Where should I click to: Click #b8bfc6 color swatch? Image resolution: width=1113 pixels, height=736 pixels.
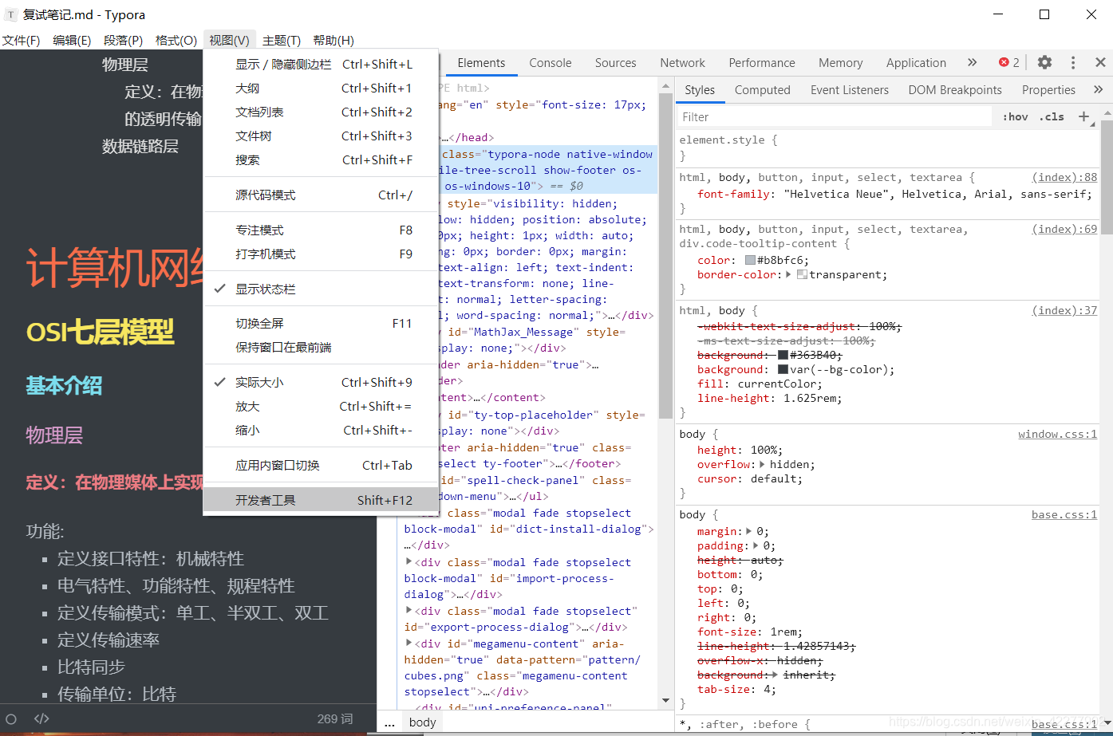click(750, 260)
